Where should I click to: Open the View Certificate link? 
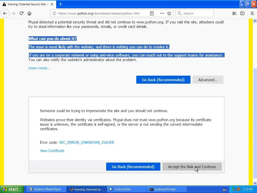[x=52, y=151]
